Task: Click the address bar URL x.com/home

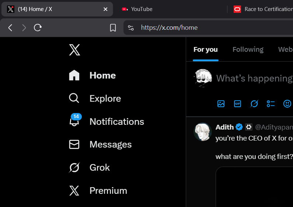Action: [x=169, y=28]
